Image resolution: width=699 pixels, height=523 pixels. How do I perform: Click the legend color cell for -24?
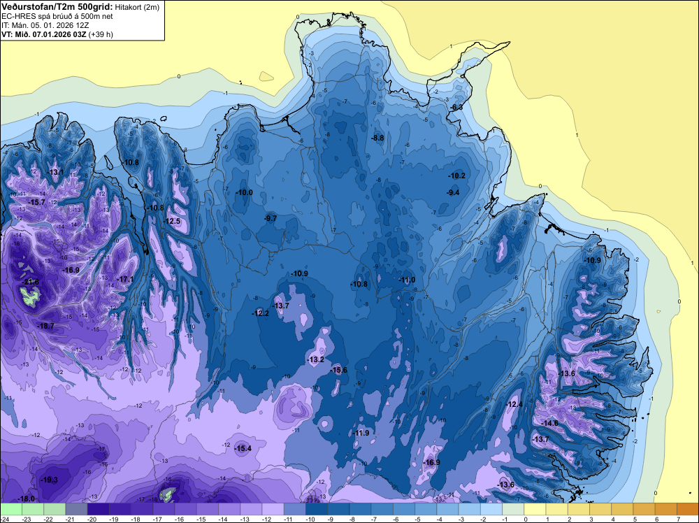click(10, 509)
